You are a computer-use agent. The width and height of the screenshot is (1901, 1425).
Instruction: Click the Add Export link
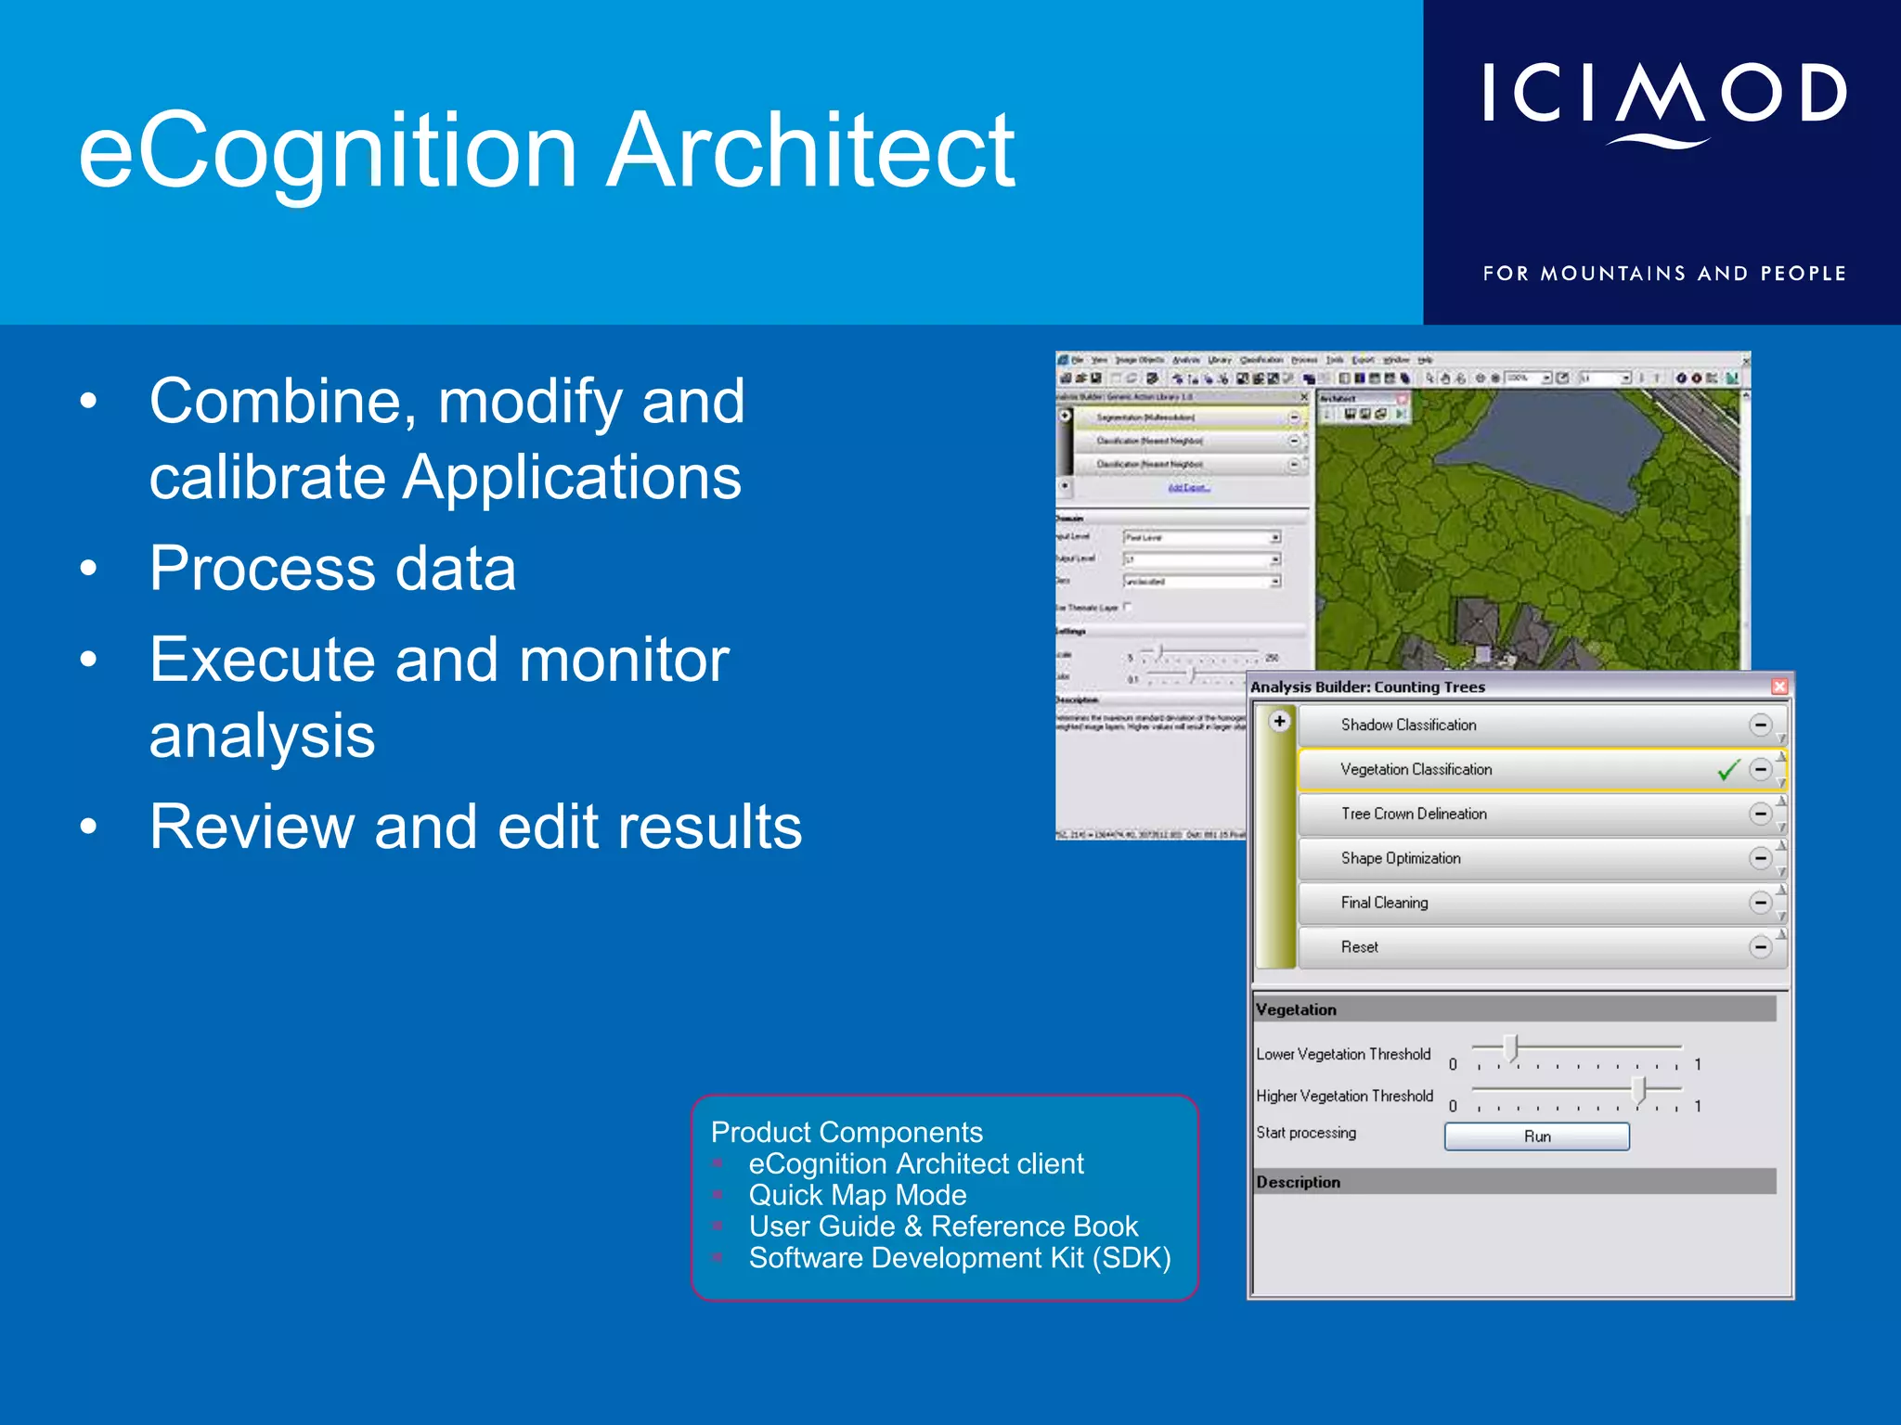click(x=1188, y=488)
